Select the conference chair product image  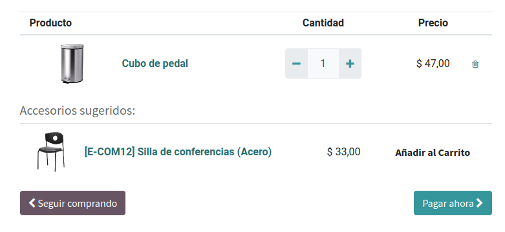[51, 152]
